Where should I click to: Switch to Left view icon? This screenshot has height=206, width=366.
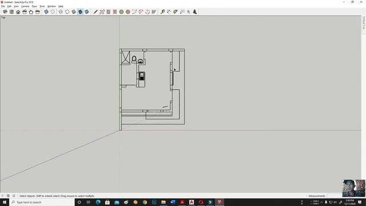(x=37, y=11)
